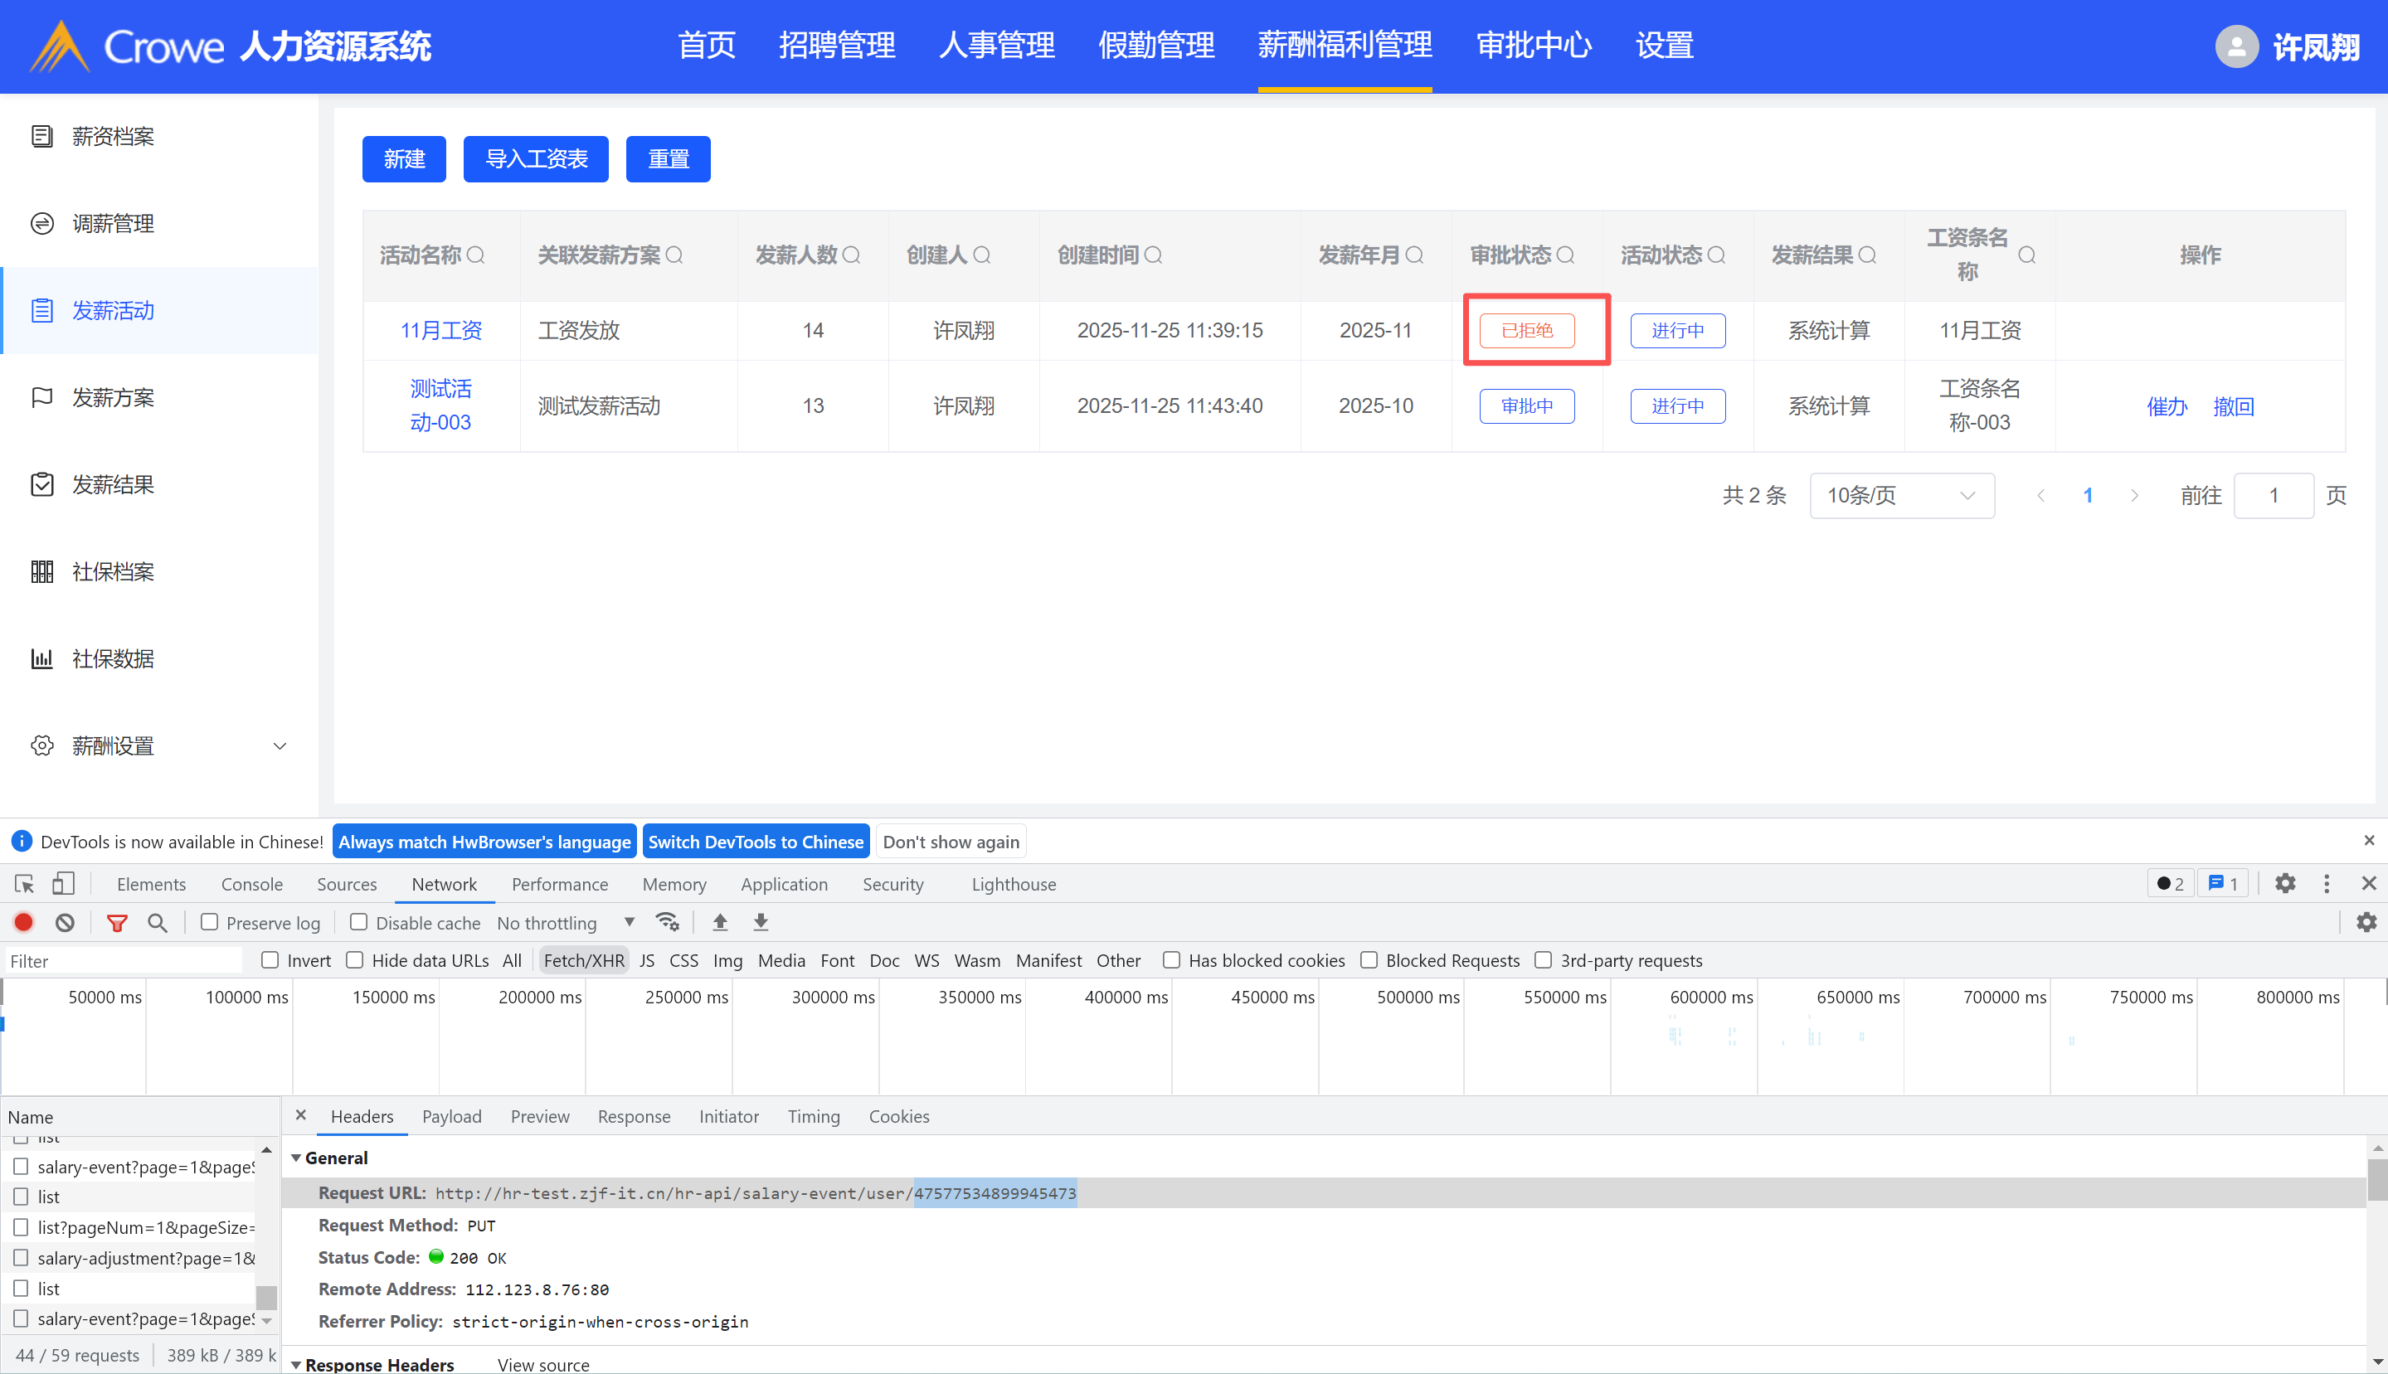
Task: Click the 导入工资表 button
Action: [x=535, y=158]
